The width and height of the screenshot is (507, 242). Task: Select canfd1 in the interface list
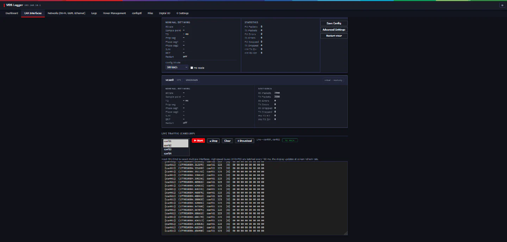(175, 141)
